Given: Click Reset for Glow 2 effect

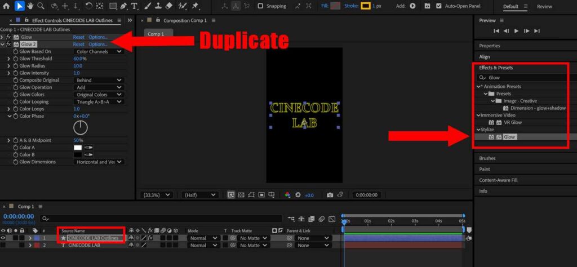Looking at the screenshot, I should click(78, 44).
